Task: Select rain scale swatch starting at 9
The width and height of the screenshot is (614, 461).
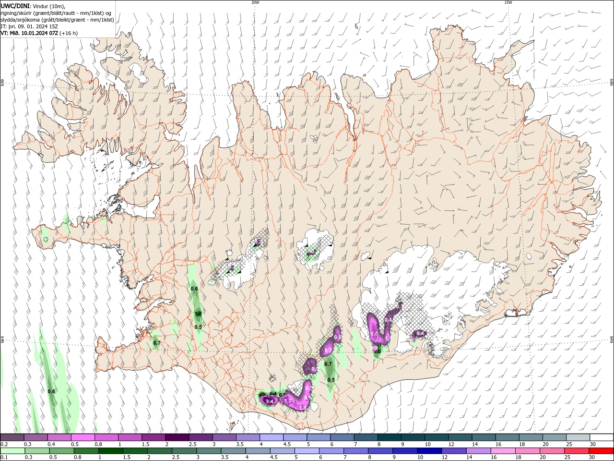Action: 404,451
